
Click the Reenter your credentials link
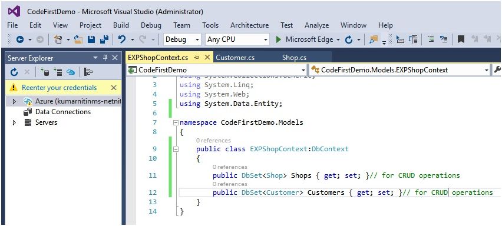point(60,88)
